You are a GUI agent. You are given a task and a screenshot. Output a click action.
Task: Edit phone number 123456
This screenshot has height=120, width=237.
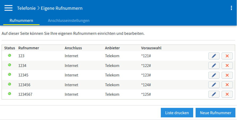click(x=214, y=85)
